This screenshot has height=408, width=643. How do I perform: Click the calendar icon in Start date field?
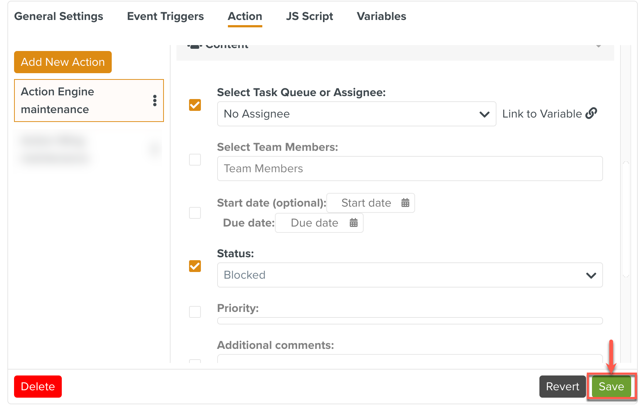click(405, 203)
